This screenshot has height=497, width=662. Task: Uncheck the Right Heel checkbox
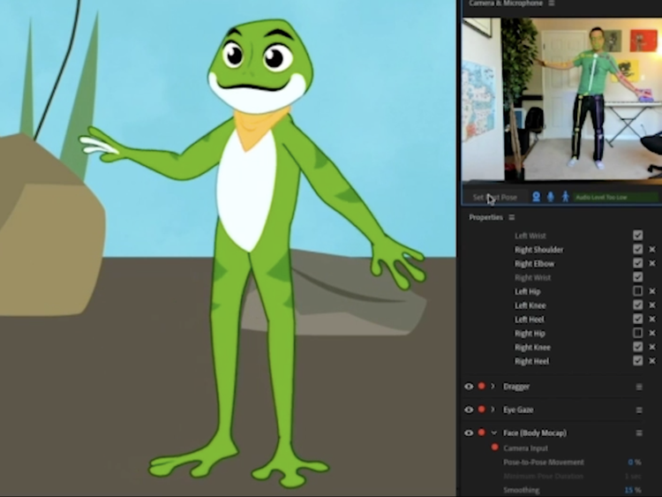coord(638,360)
